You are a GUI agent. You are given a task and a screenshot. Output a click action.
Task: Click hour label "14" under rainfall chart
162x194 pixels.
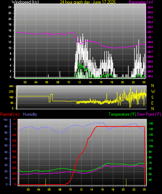[92, 189]
